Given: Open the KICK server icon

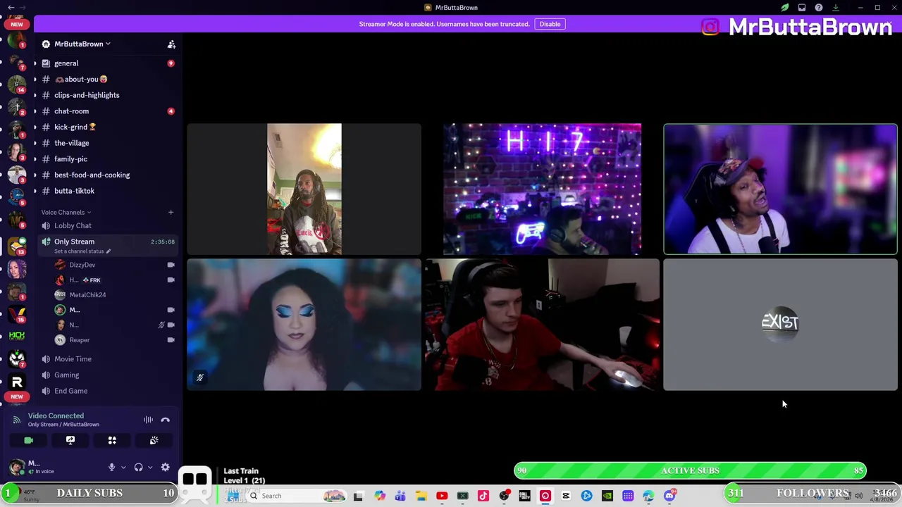Looking at the screenshot, I should [17, 336].
